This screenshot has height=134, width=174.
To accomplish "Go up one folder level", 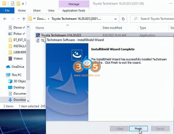I will tap(24, 19).
